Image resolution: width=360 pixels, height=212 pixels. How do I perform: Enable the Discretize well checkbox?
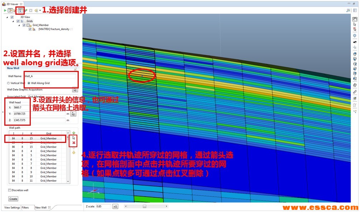click(x=10, y=190)
